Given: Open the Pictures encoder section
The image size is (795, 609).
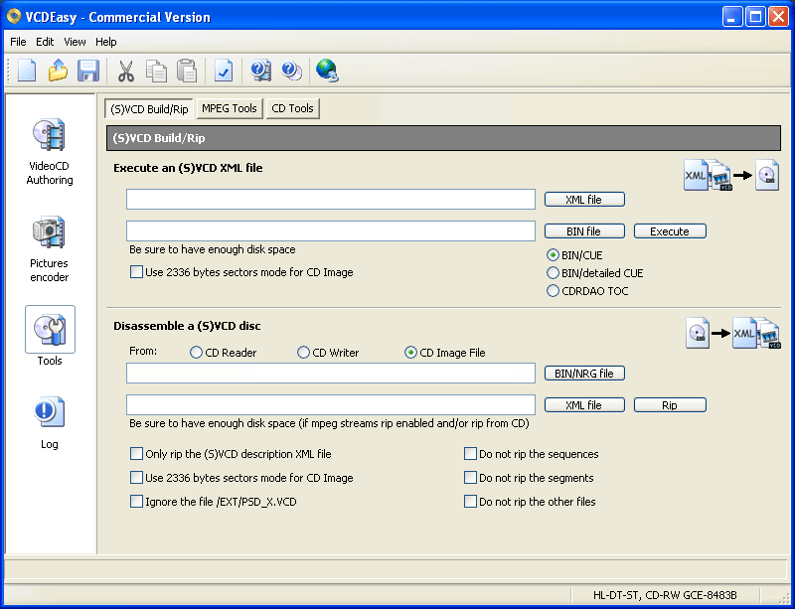Looking at the screenshot, I should tap(49, 249).
